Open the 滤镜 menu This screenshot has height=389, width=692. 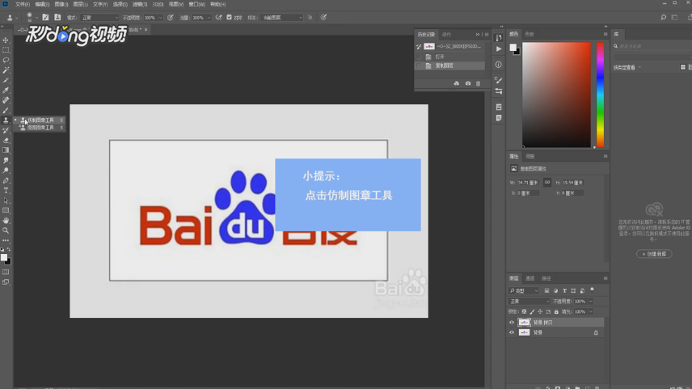pos(140,4)
